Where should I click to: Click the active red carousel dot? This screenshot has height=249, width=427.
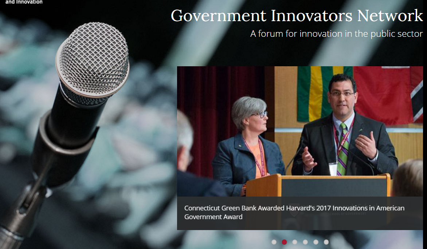[284, 241]
